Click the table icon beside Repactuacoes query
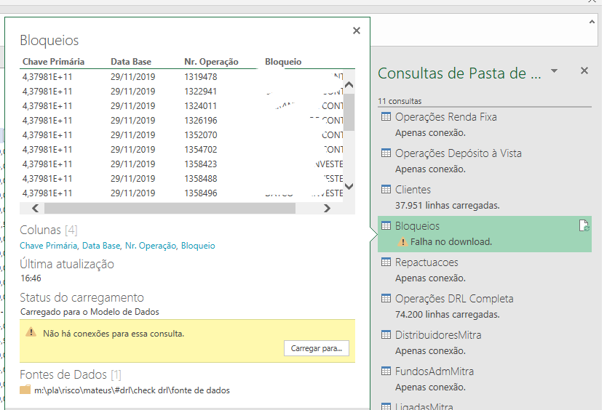 tap(386, 262)
